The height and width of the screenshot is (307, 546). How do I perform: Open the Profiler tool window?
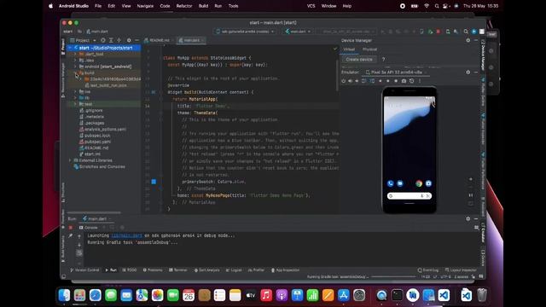[x=256, y=270]
